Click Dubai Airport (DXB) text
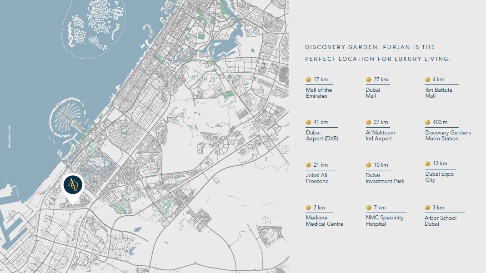This screenshot has height=273, width=486. [322, 136]
